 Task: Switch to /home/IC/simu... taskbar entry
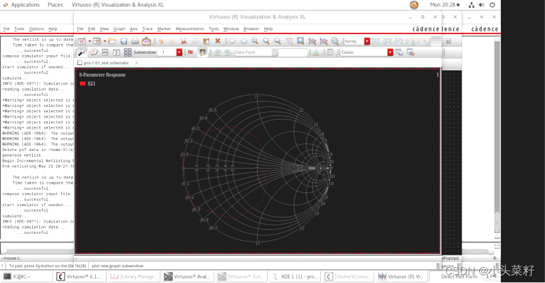[x=349, y=276]
